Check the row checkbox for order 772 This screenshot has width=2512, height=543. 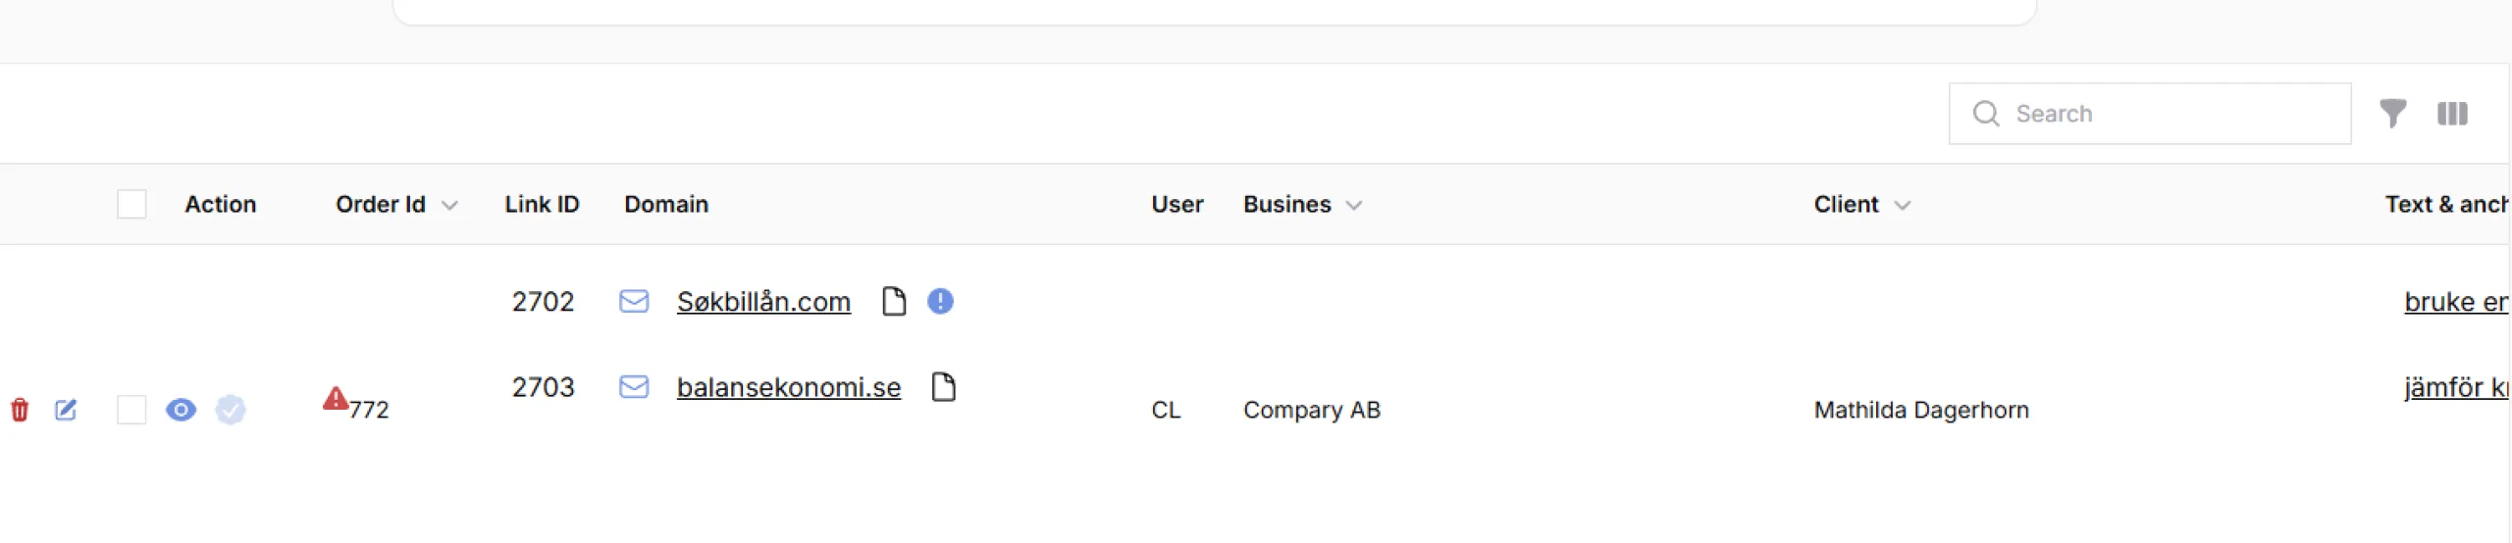131,410
